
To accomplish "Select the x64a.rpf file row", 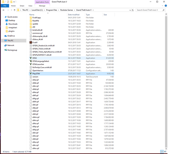I will point(72,80).
